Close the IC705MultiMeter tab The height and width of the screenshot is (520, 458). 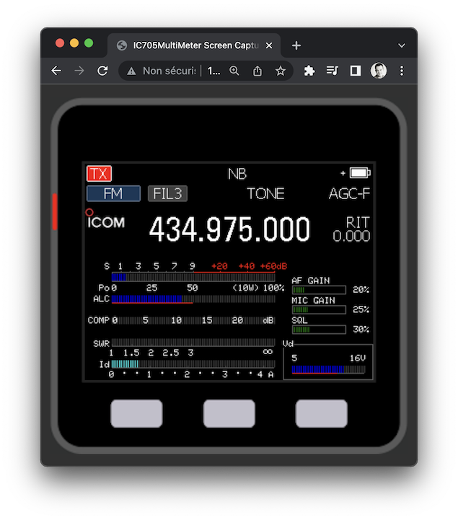pos(269,45)
